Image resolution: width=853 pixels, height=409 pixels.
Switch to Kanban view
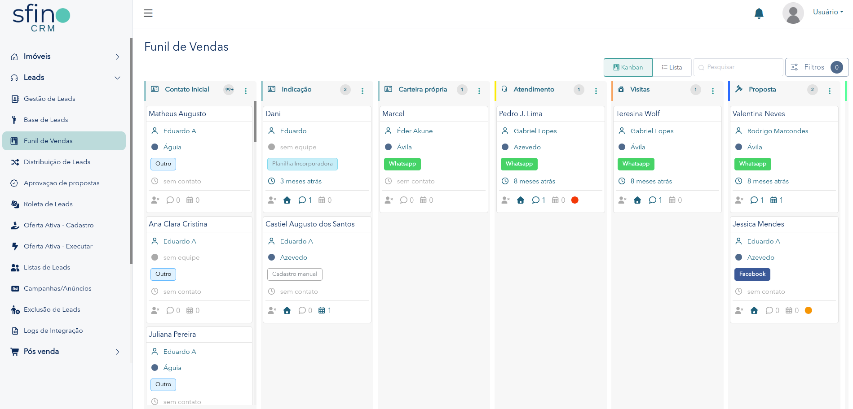pyautogui.click(x=628, y=67)
